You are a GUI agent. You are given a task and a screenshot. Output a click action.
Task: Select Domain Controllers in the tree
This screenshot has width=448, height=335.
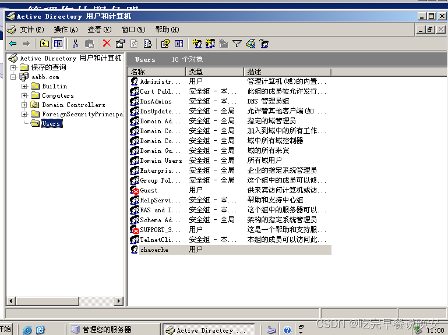[x=74, y=105]
